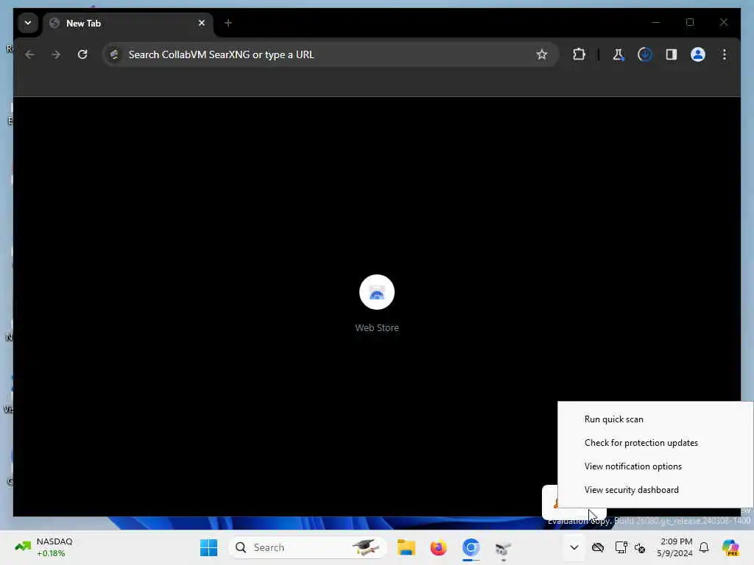Click the OneDrive cloud tray icon
The image size is (754, 565).
click(x=598, y=547)
